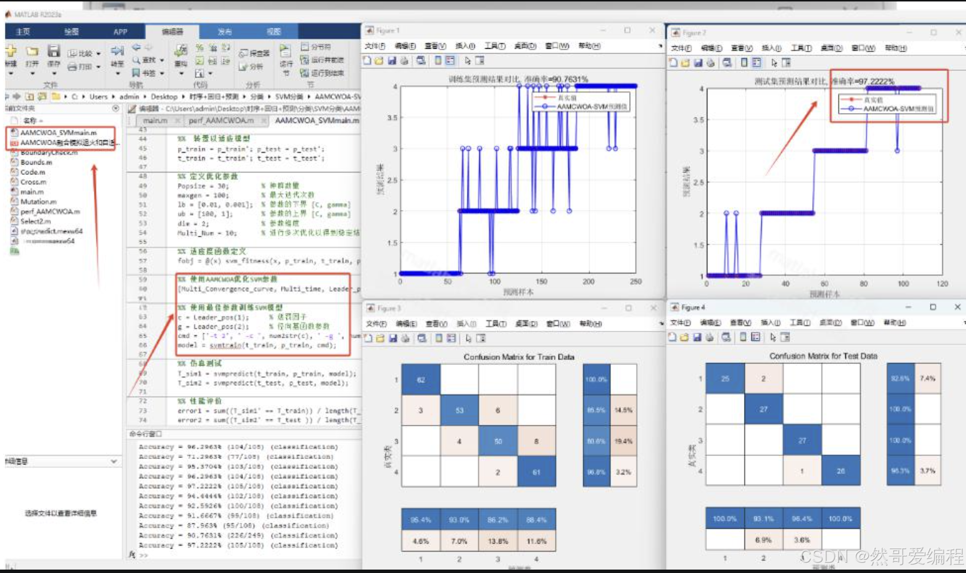The image size is (966, 573).
Task: Click the 分析 button in analysis group
Action: click(251, 67)
